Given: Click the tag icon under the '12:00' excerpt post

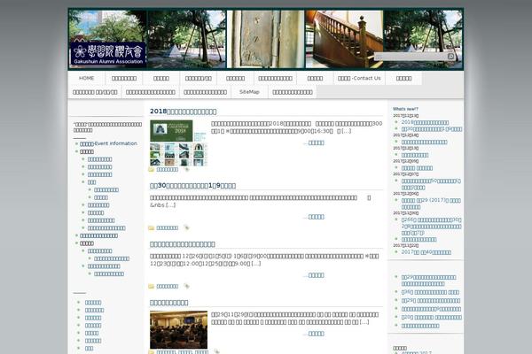Looking at the screenshot, I should click(186, 286).
